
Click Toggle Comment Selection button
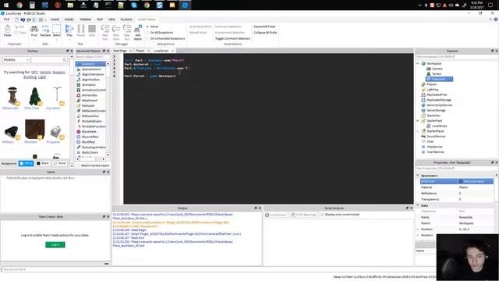(232, 38)
